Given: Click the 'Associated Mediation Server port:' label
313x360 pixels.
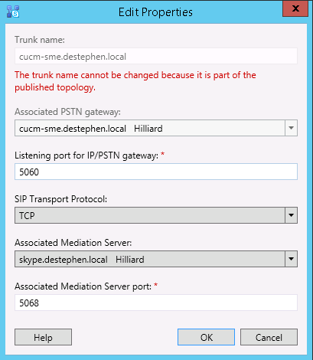Looking at the screenshot, I should pyautogui.click(x=83, y=286).
